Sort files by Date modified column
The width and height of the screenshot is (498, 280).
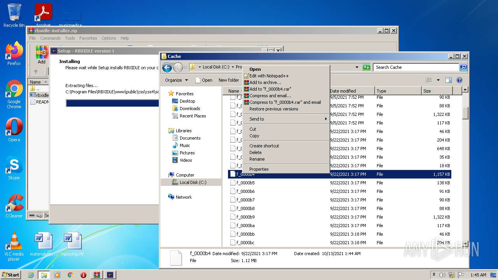pos(352,91)
